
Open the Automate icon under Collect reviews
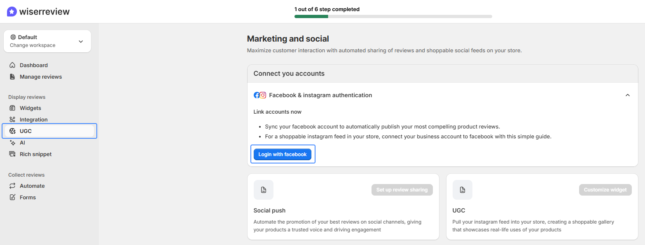pos(13,186)
